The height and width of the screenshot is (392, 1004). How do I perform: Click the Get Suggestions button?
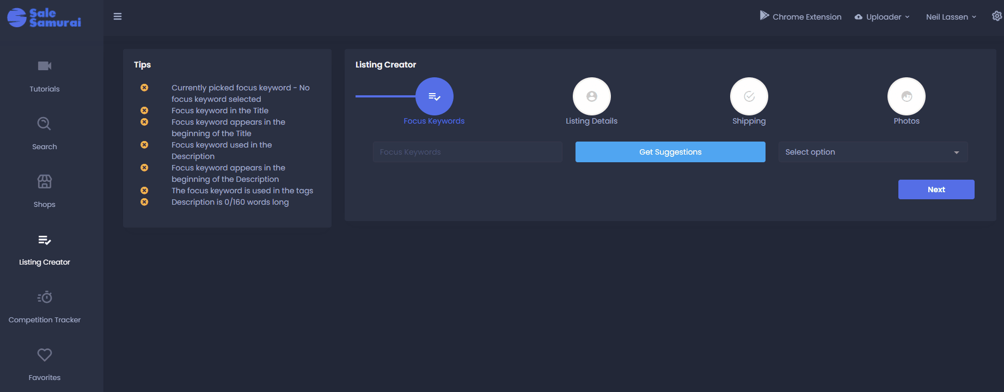tap(670, 152)
